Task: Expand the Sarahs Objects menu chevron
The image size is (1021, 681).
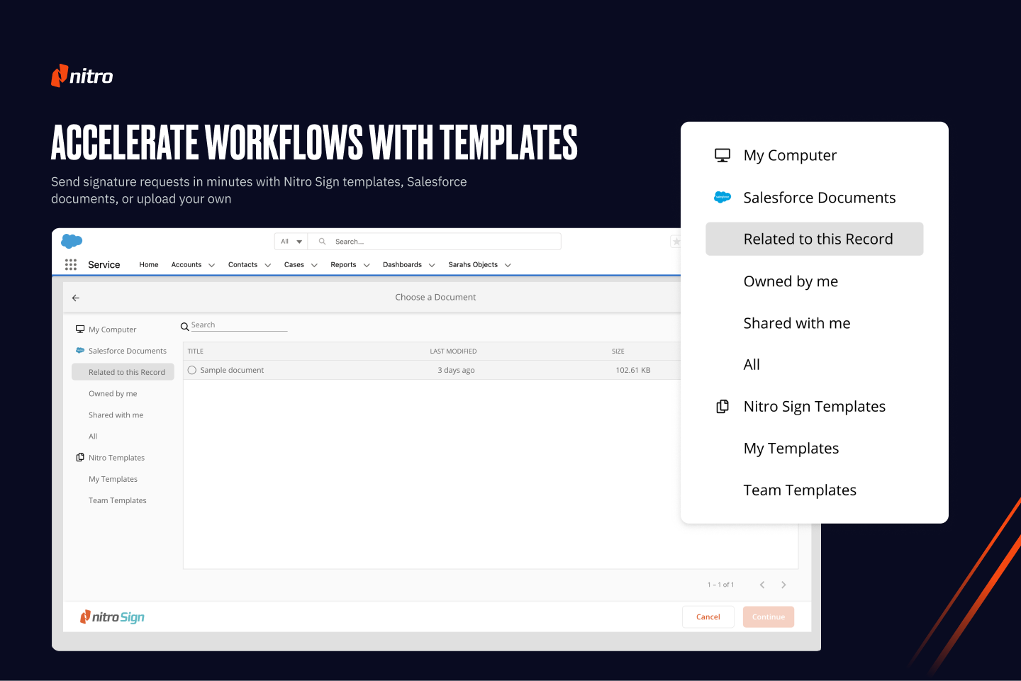Action: pyautogui.click(x=508, y=266)
